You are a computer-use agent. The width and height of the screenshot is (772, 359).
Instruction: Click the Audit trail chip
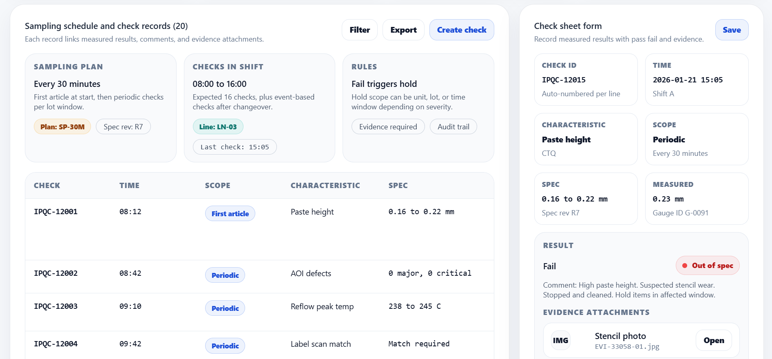pyautogui.click(x=453, y=127)
